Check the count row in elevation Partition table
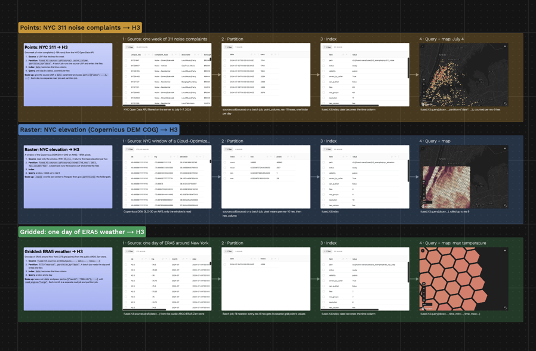This screenshot has width=536, height=351. click(x=224, y=162)
